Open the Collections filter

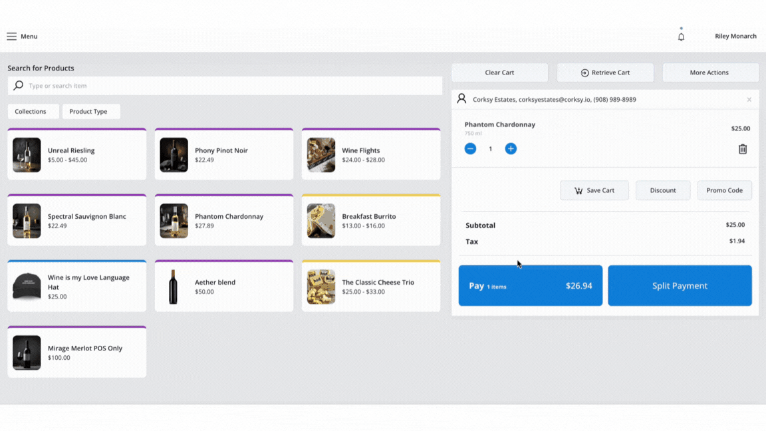(x=33, y=112)
